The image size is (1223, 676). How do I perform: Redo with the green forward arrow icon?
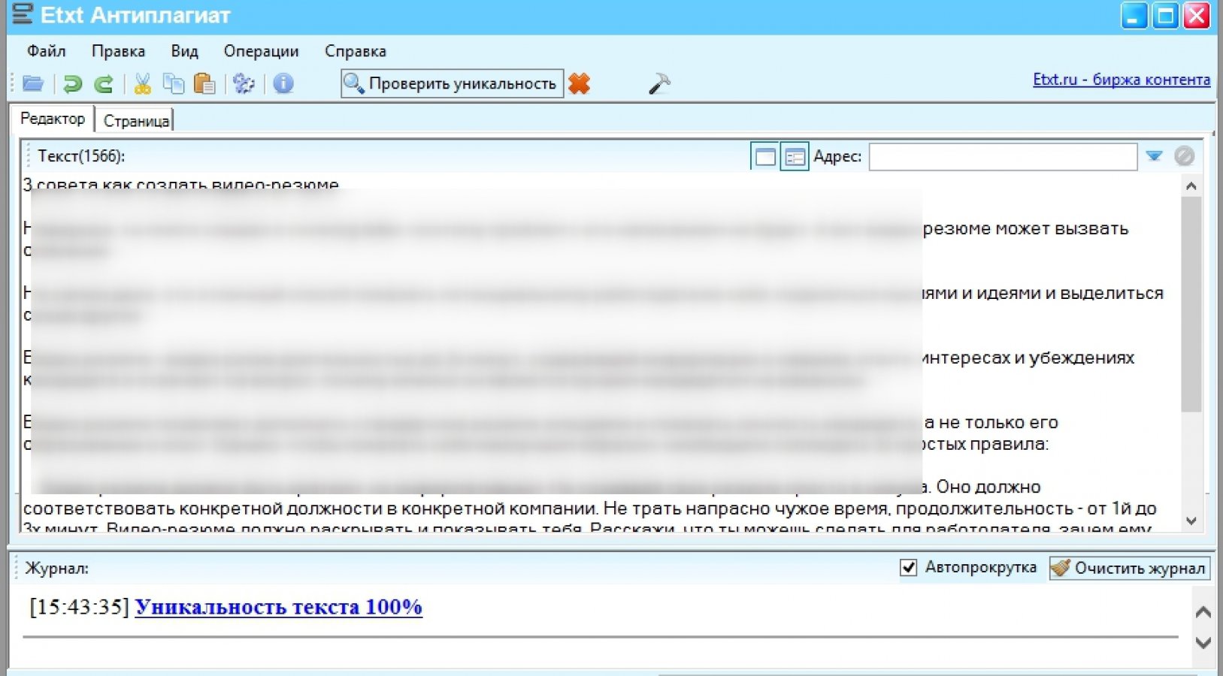tap(104, 83)
